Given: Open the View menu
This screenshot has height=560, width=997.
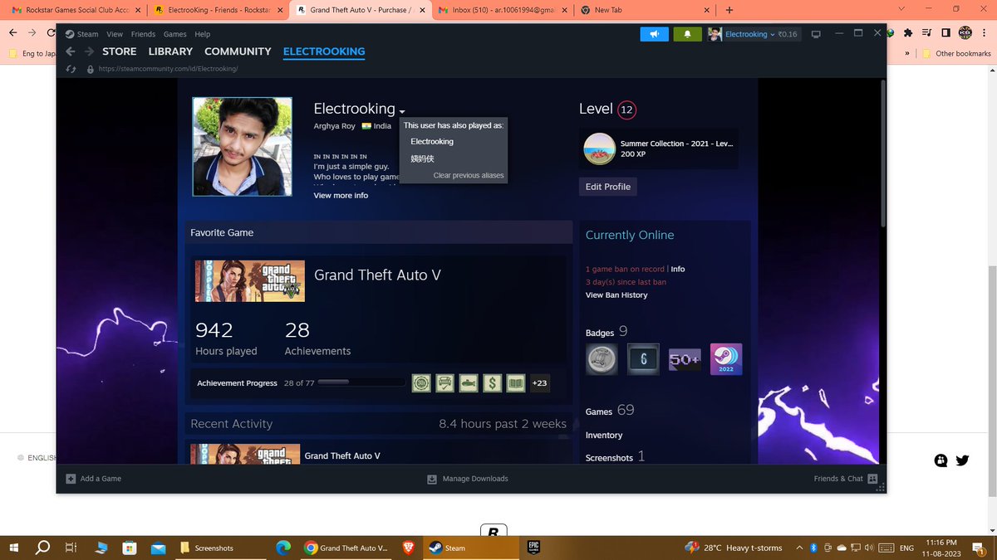Looking at the screenshot, I should (x=115, y=34).
